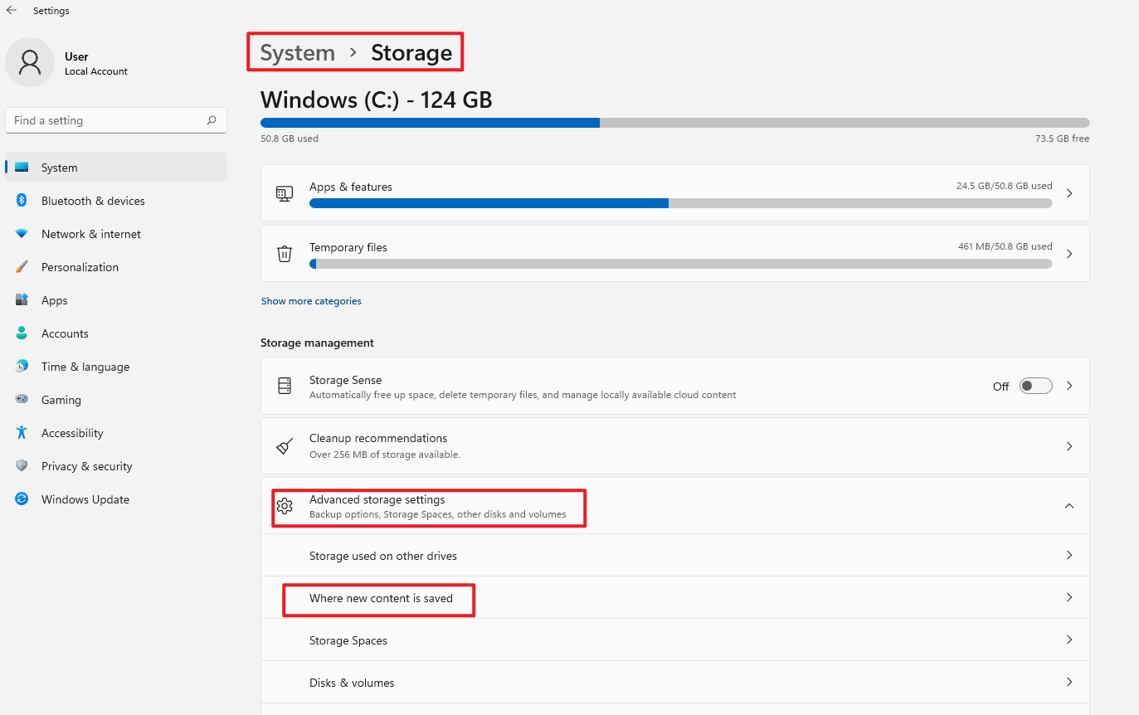Open Storage Sense details chevron
The width and height of the screenshot is (1139, 715).
(x=1069, y=386)
